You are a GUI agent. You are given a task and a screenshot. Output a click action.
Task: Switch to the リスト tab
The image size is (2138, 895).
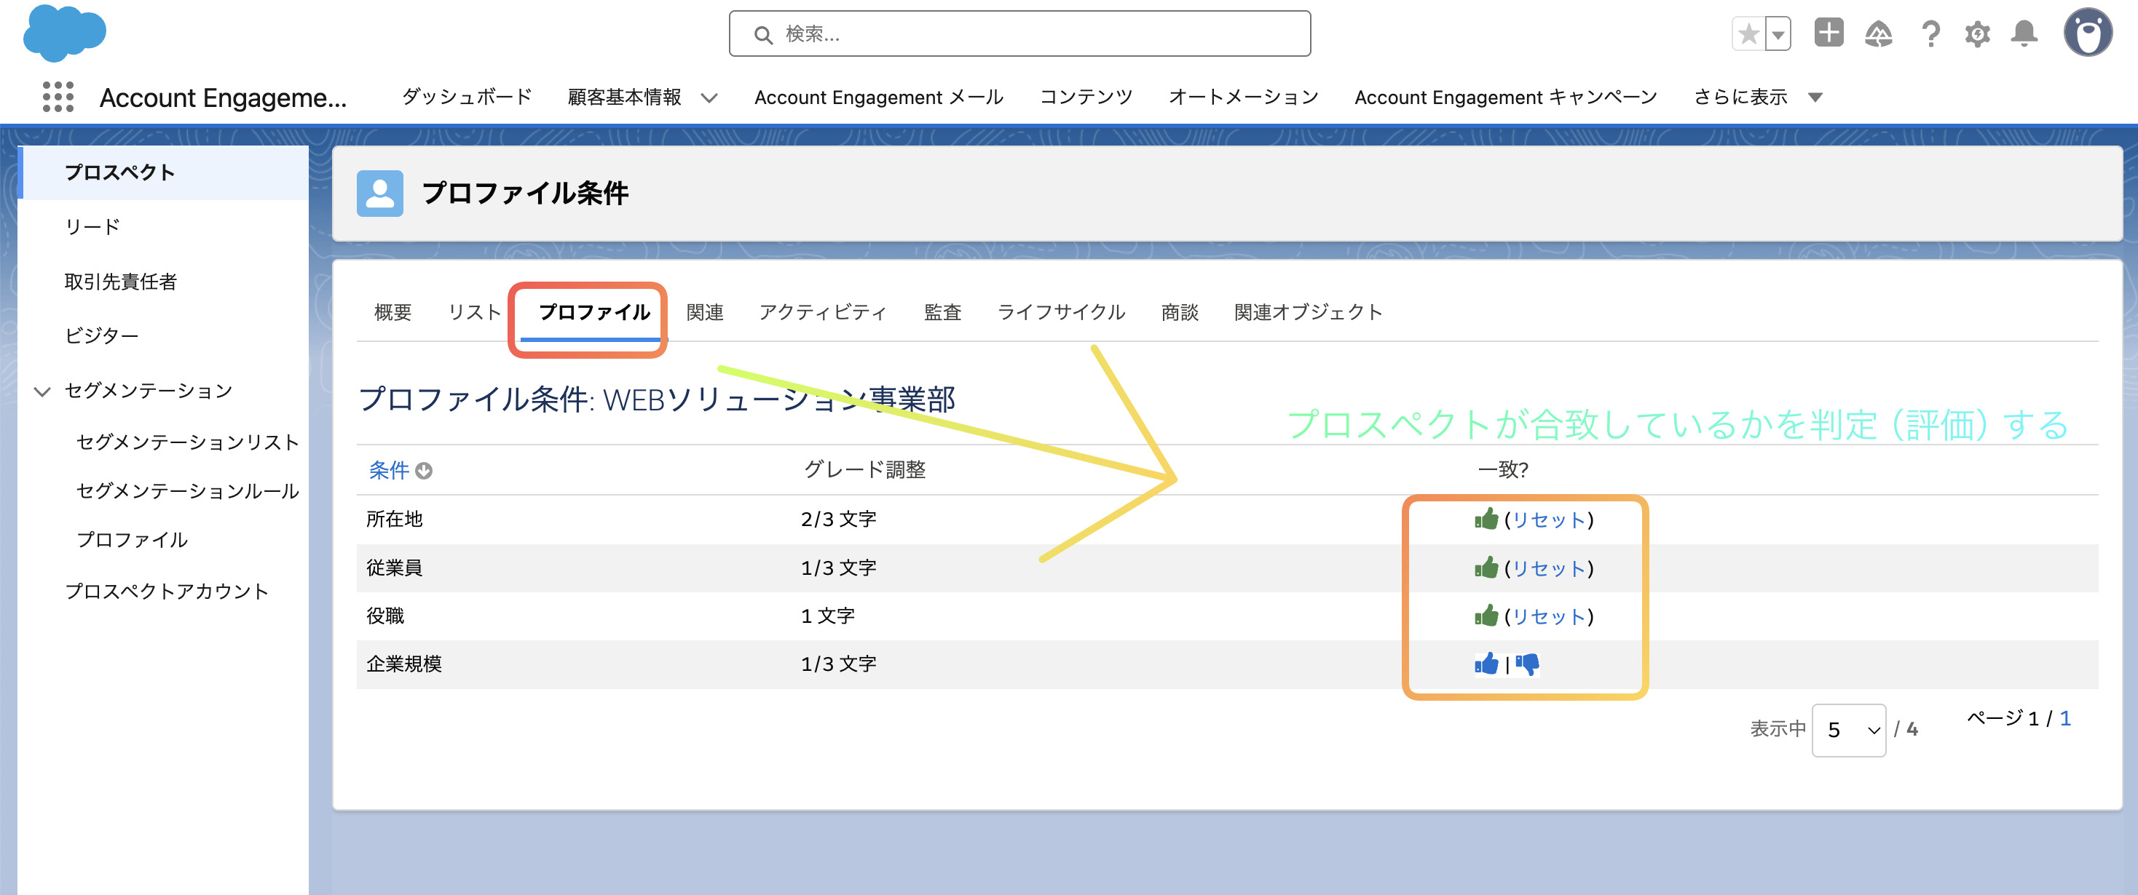click(474, 312)
